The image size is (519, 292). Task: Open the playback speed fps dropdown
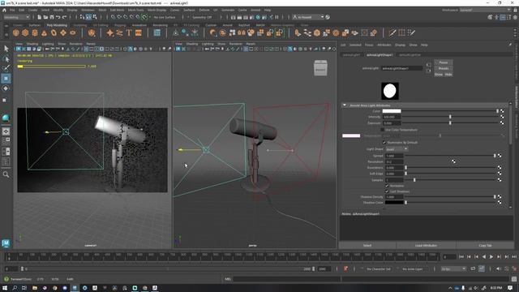(x=453, y=268)
